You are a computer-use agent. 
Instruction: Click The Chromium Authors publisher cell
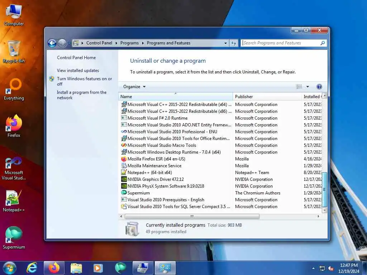coord(257,193)
